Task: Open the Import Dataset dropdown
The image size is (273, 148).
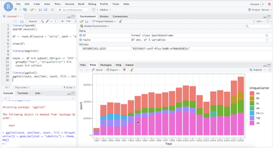Action: click(x=104, y=21)
